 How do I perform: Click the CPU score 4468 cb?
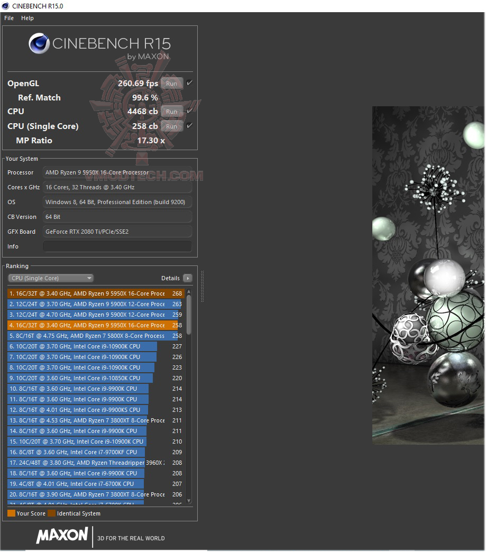pos(143,112)
